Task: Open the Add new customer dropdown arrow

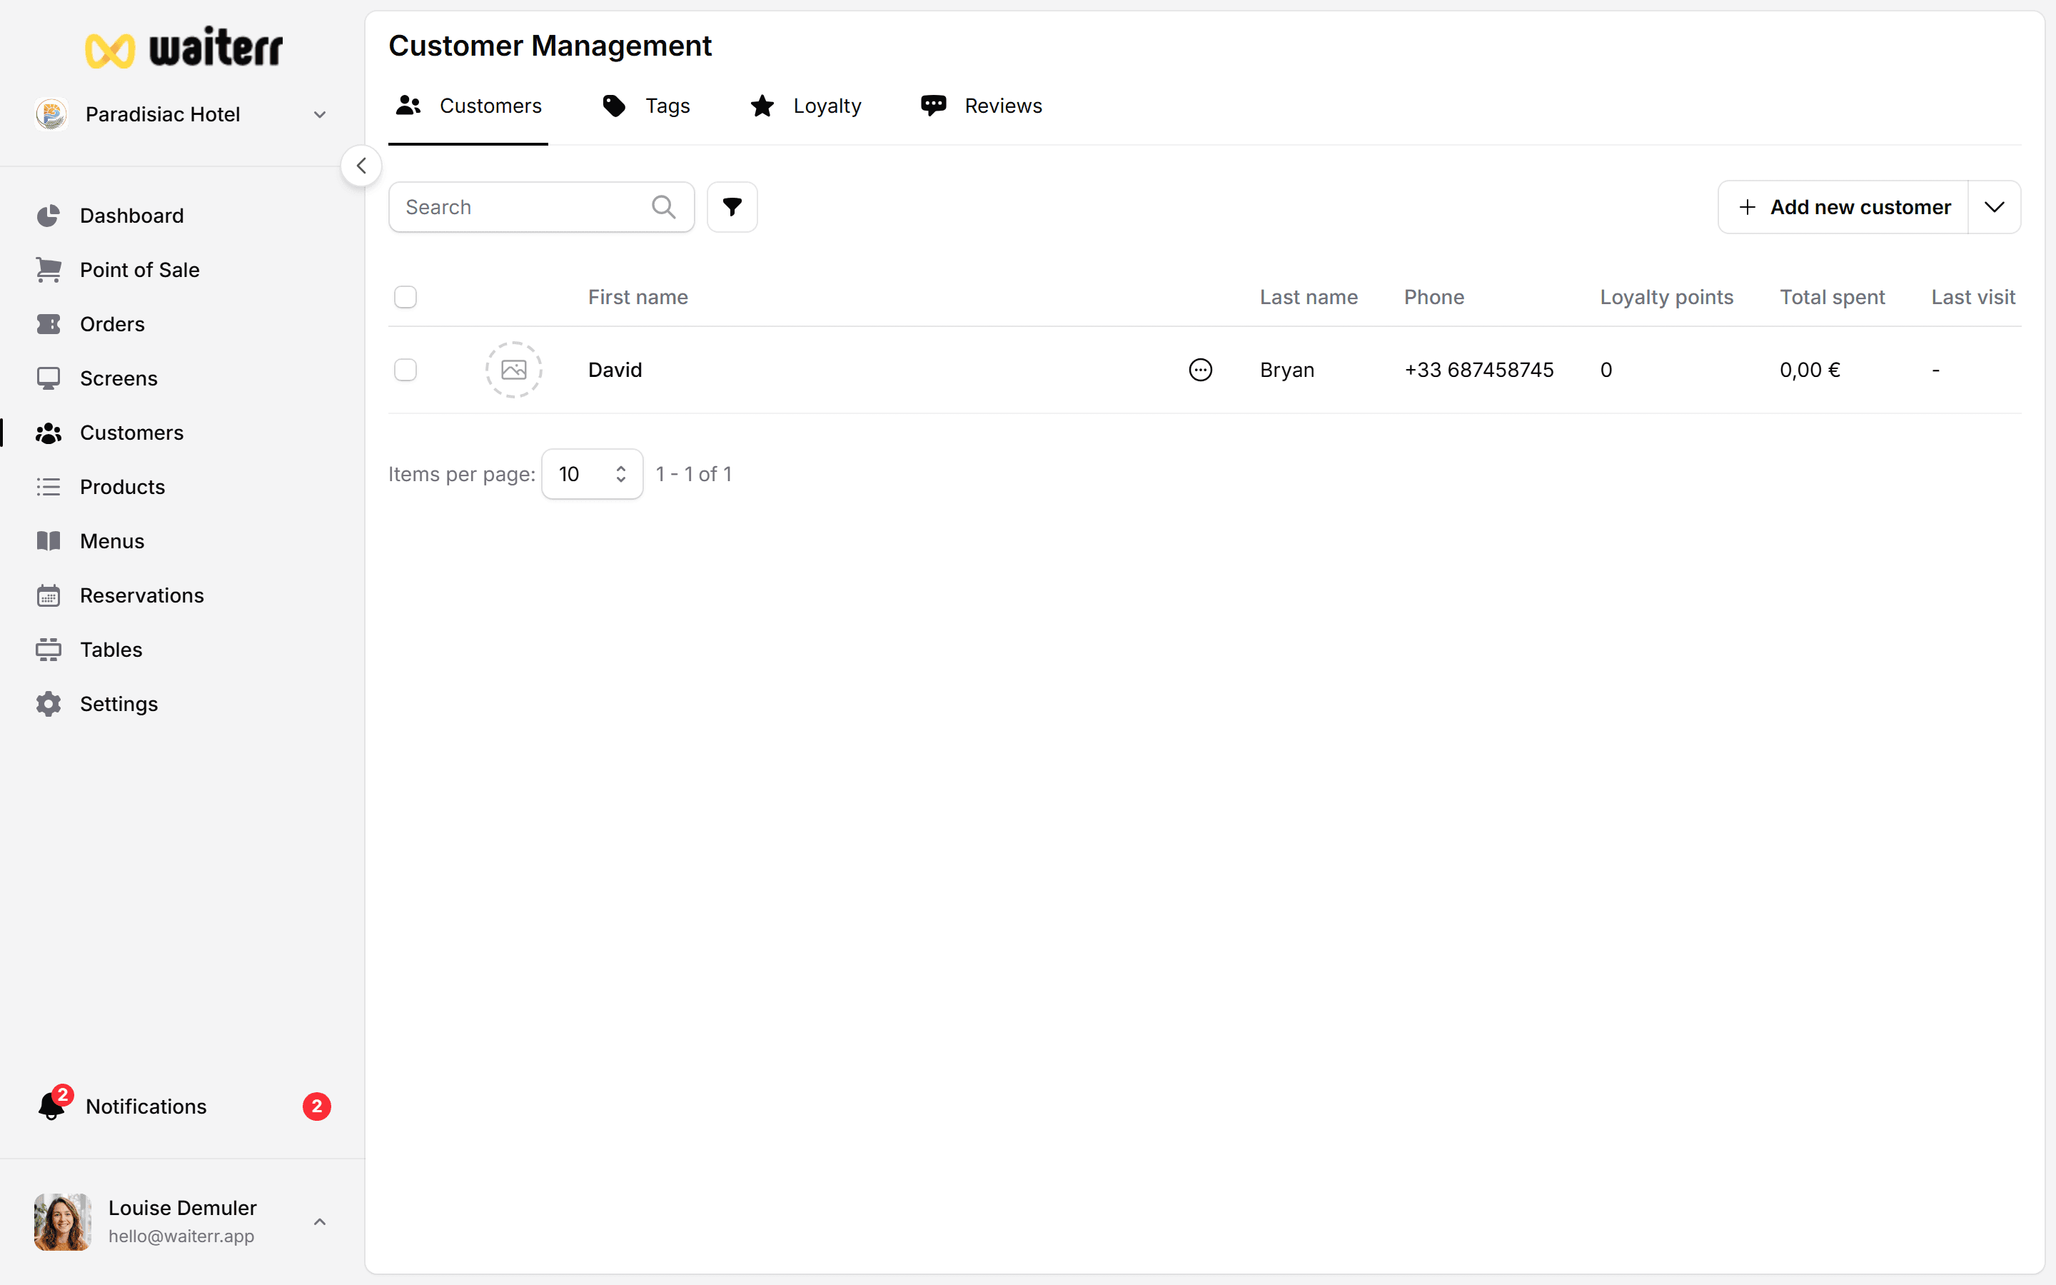Action: [1995, 206]
